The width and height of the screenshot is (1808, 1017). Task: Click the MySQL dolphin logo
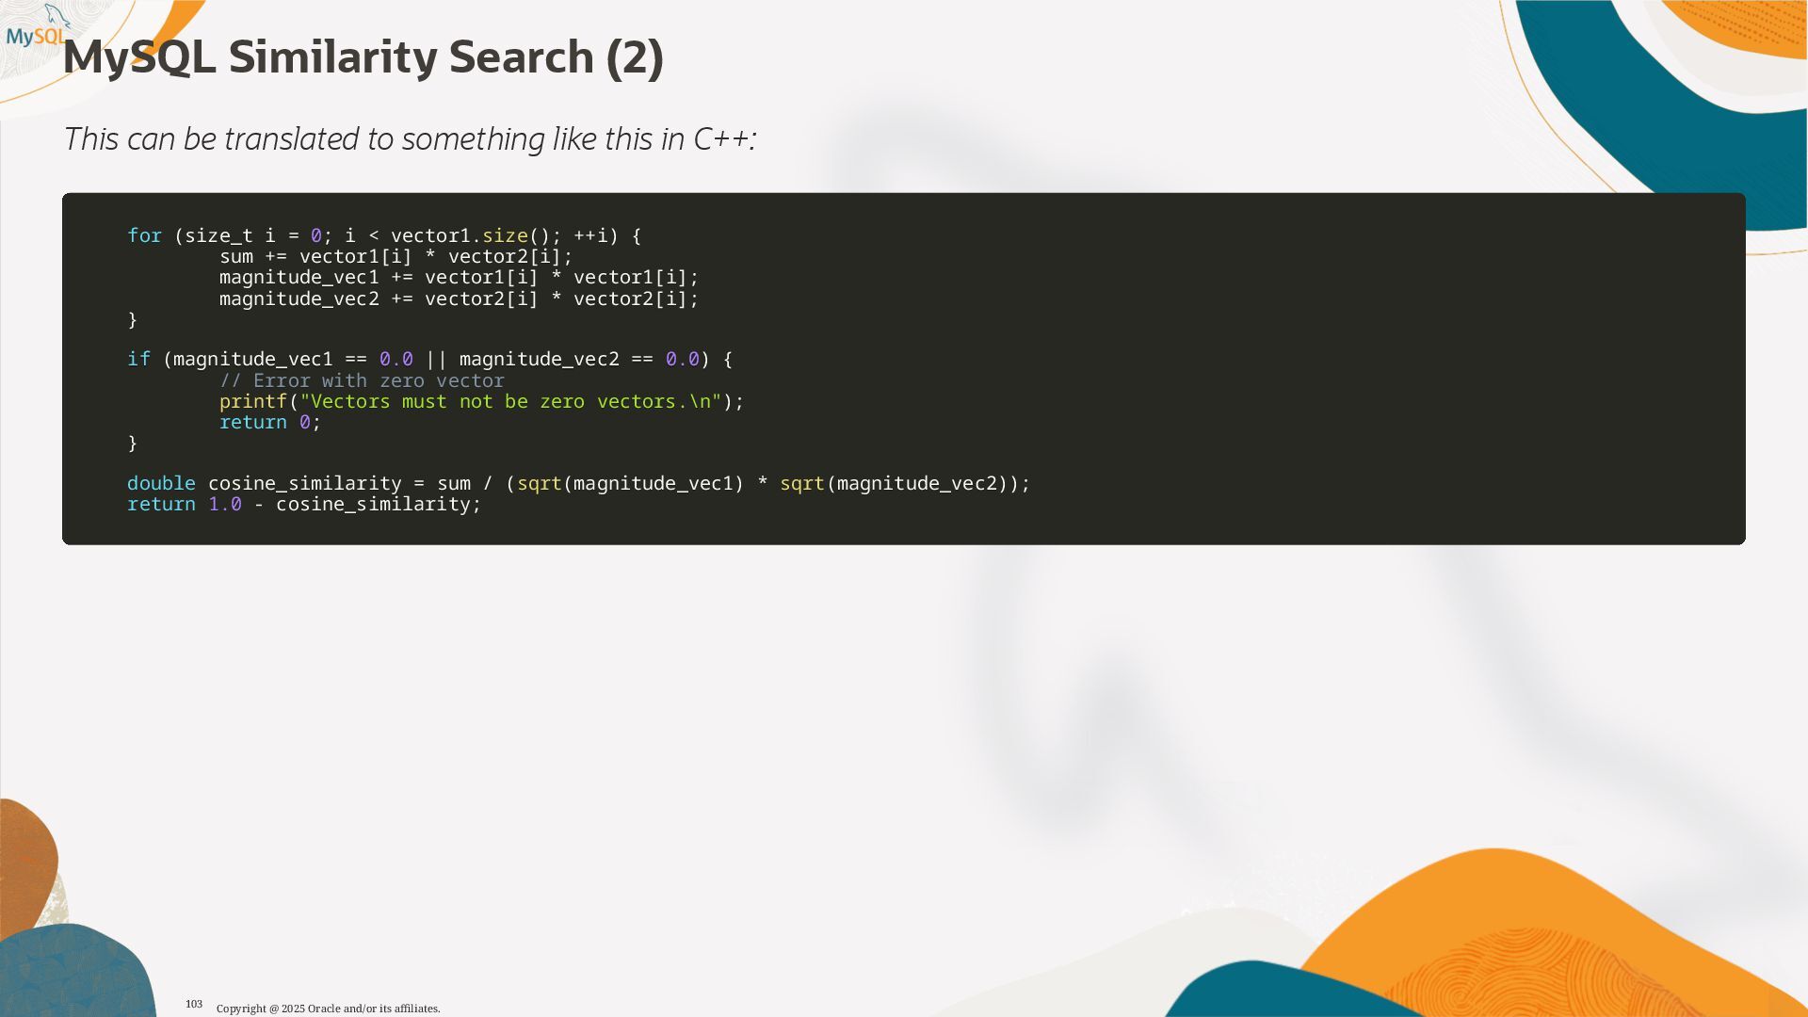tap(38, 28)
